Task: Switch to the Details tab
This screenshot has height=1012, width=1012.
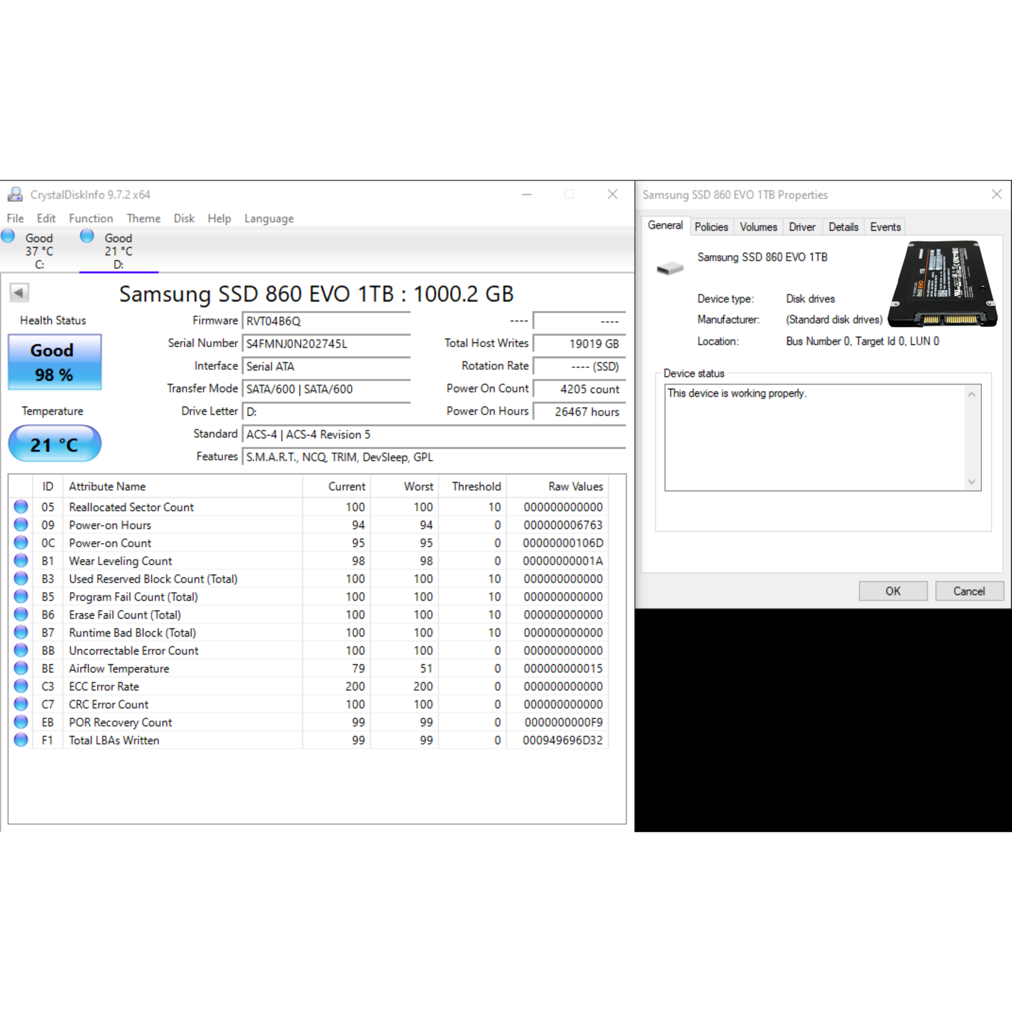Action: (843, 227)
